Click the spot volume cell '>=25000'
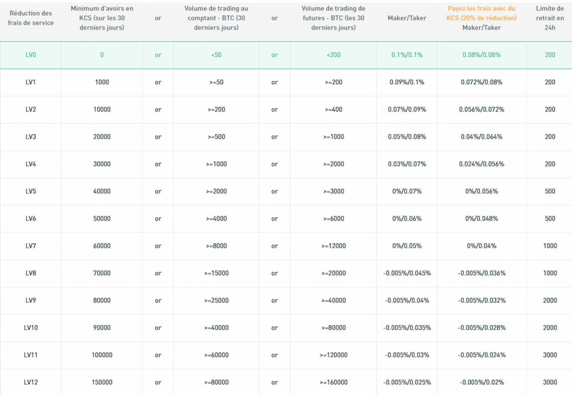Screen dimensions: 572x395 [x=216, y=300]
